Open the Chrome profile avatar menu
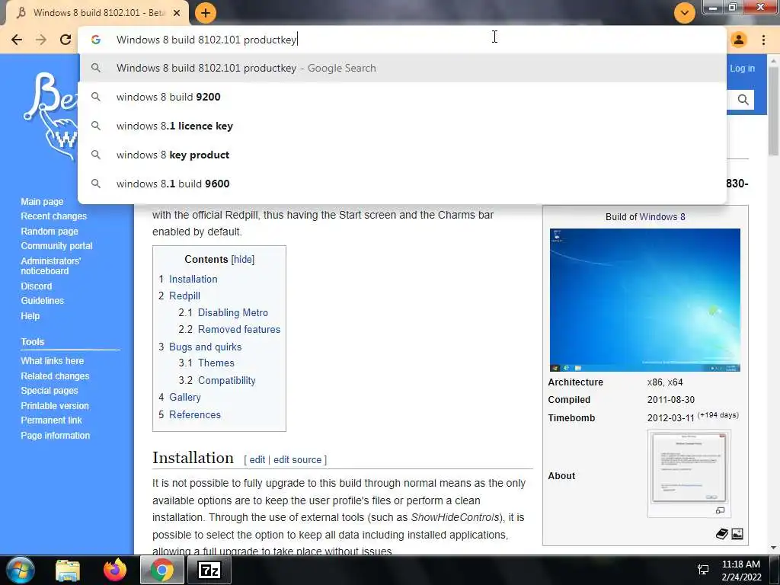 pyautogui.click(x=739, y=40)
